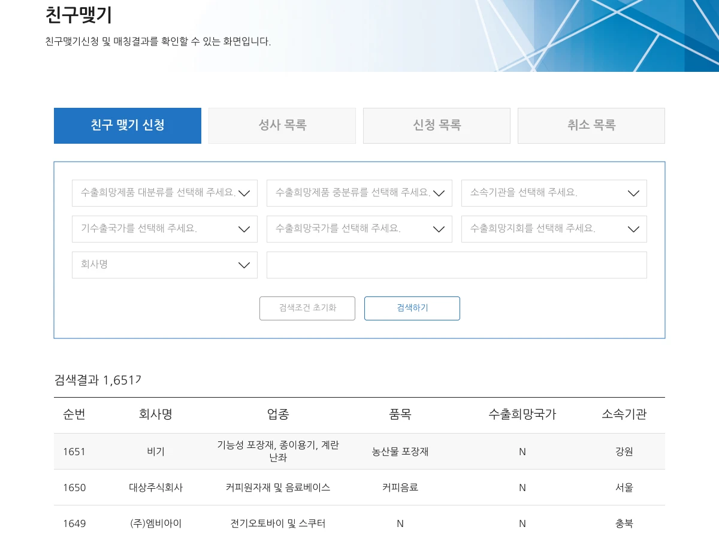719x539 pixels.
Task: Click the 수출희망국가 column header
Action: [522, 414]
